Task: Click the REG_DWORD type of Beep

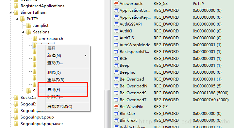Action: (x=166, y=65)
